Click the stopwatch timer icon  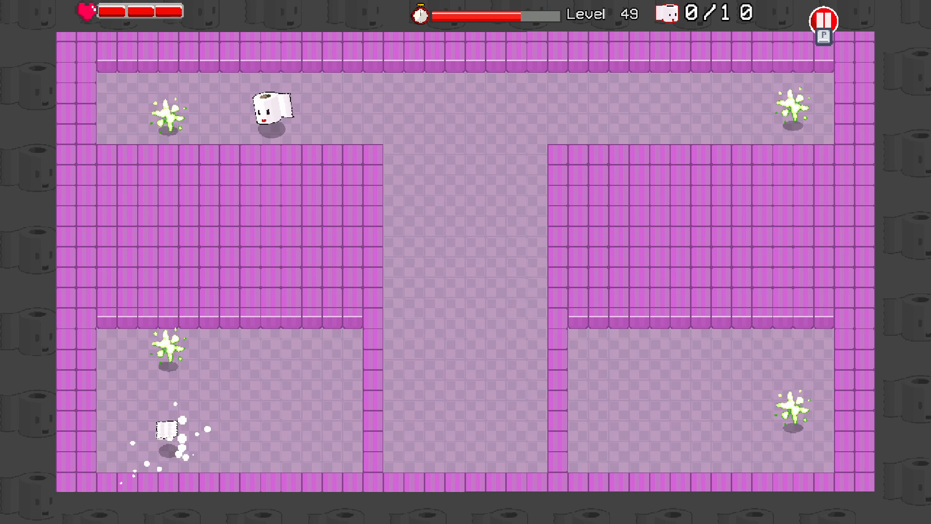point(420,15)
